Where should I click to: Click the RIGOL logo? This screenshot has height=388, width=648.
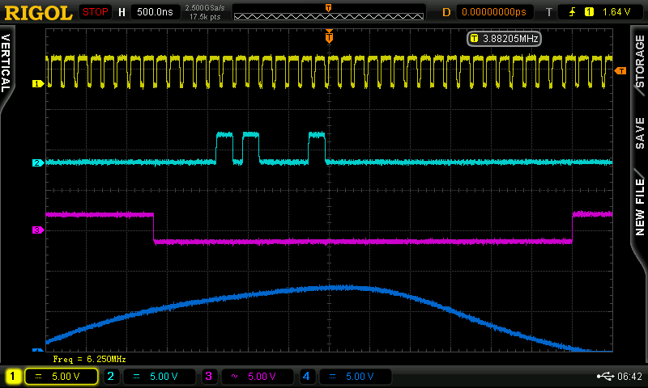point(38,13)
